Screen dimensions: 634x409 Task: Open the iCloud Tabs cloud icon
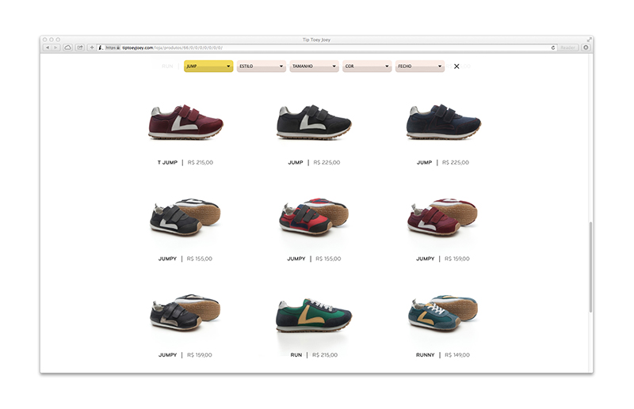coord(68,47)
